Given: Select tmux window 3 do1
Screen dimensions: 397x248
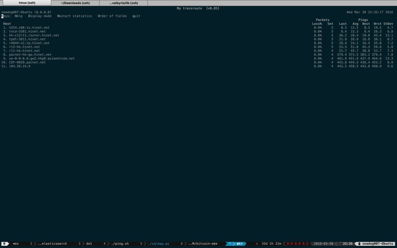Looking at the screenshot, I should 86,244.
